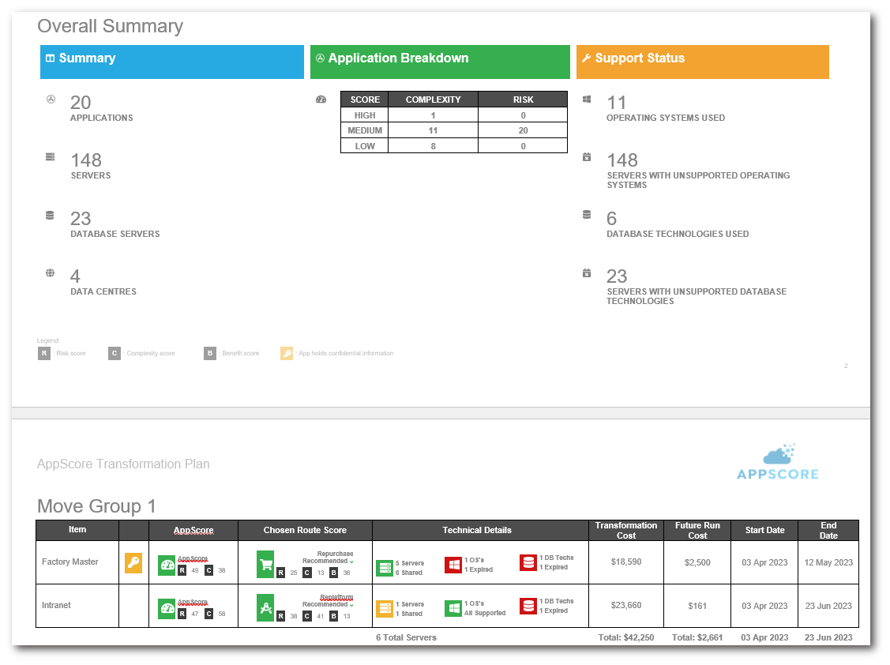Select the green Application Breakdown header
Viewport: 890px width, 665px height.
point(439,62)
